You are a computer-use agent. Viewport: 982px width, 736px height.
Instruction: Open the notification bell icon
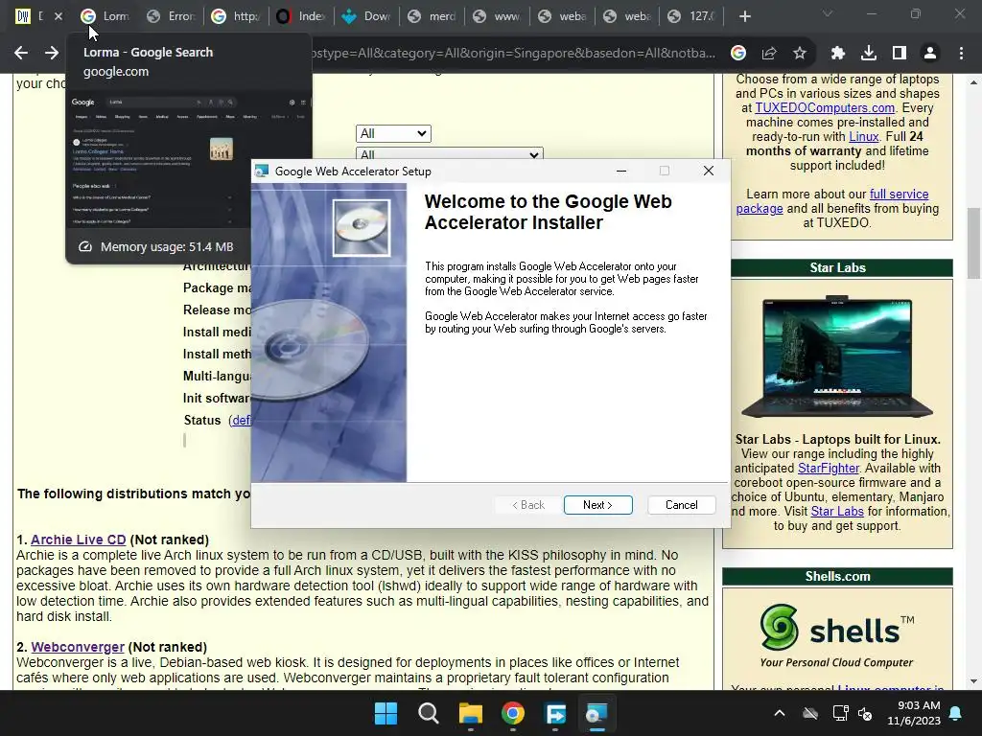pyautogui.click(x=956, y=713)
